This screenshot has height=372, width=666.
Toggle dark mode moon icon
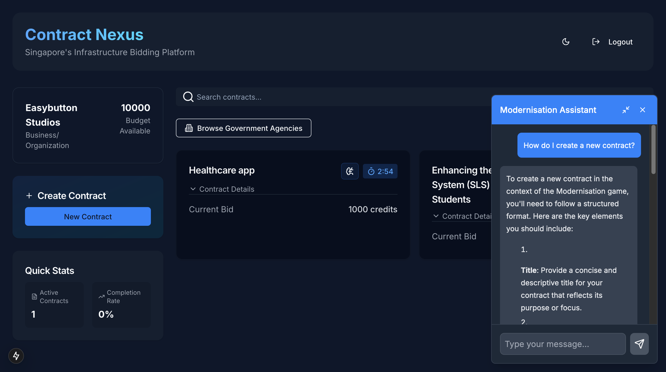(x=566, y=42)
